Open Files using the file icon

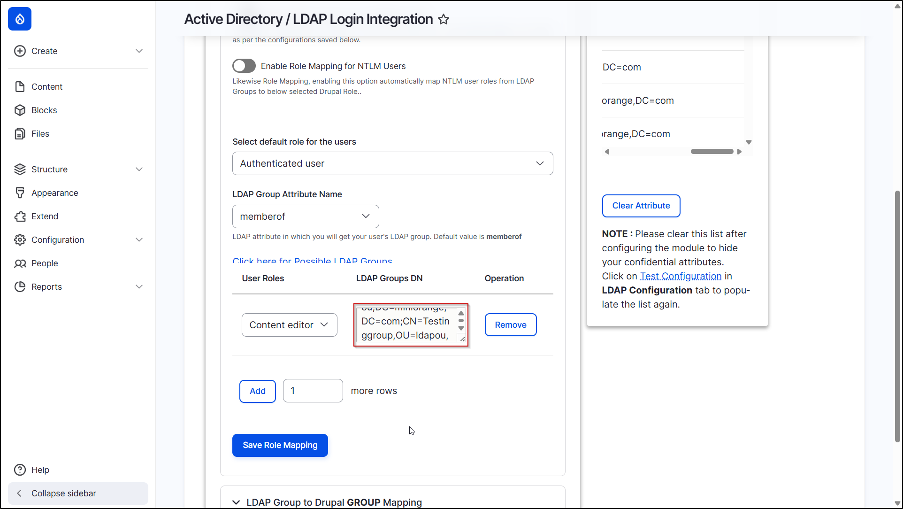click(20, 134)
